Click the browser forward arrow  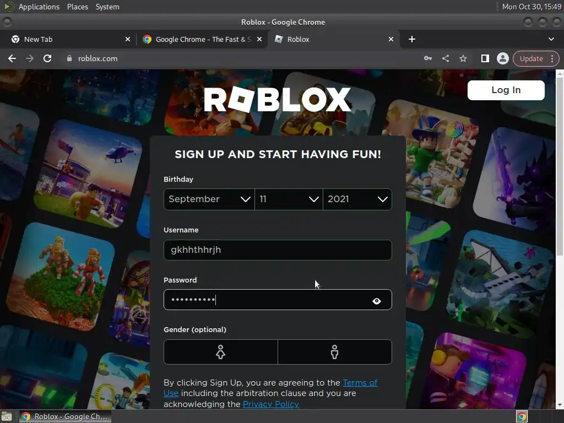[x=30, y=58]
